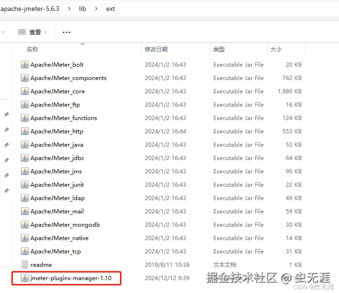The height and width of the screenshot is (293, 339).
Task: Select the file named jmeter-plugins-manager-1.10
Action: (x=71, y=278)
